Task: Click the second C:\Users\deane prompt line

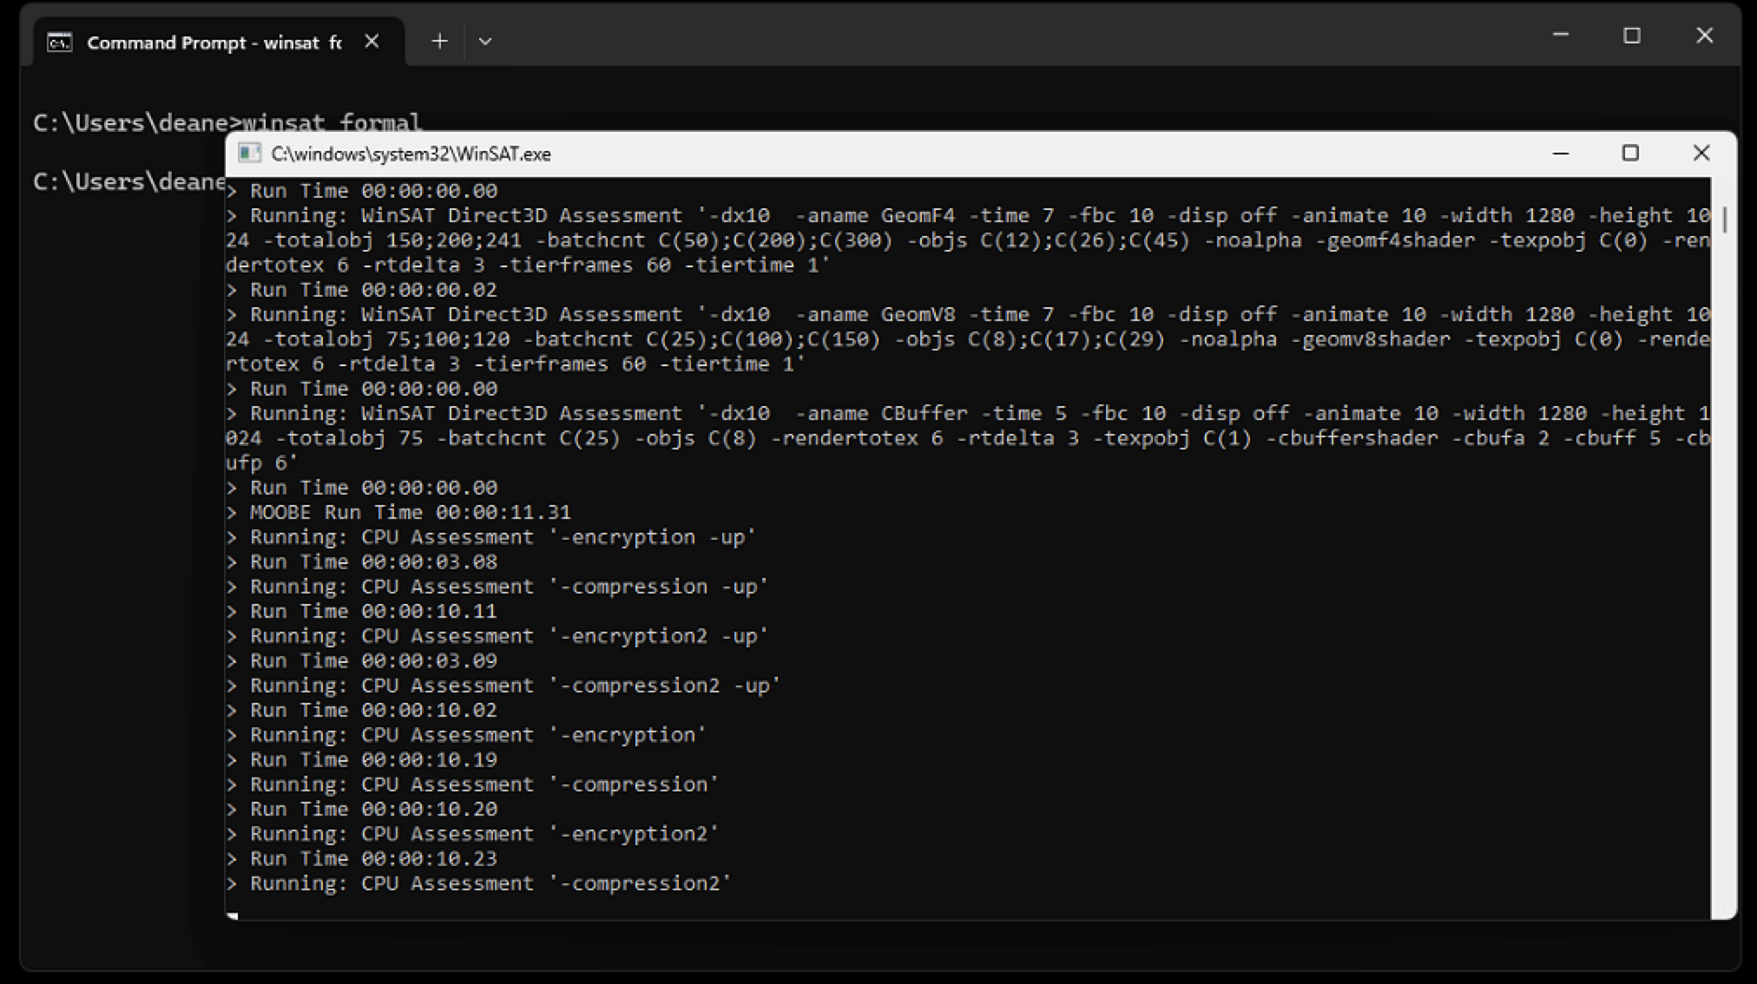Action: tap(128, 181)
